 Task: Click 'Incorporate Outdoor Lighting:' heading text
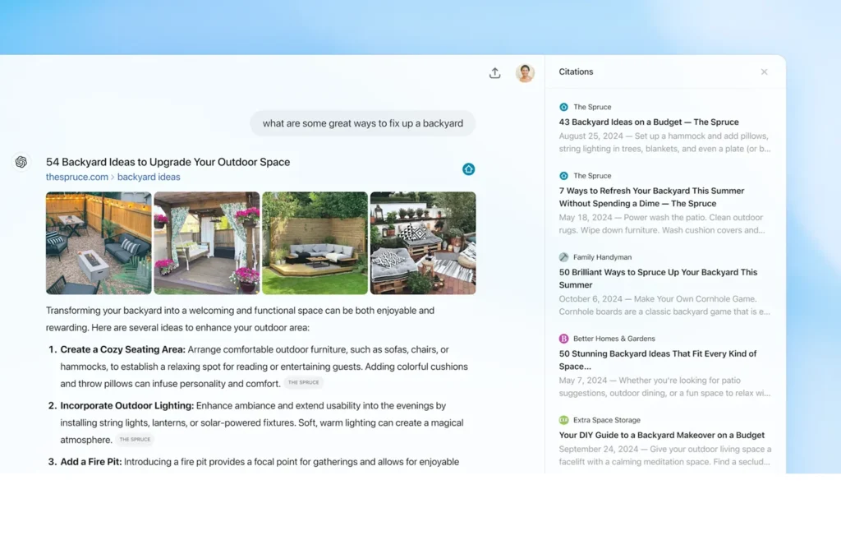point(127,406)
